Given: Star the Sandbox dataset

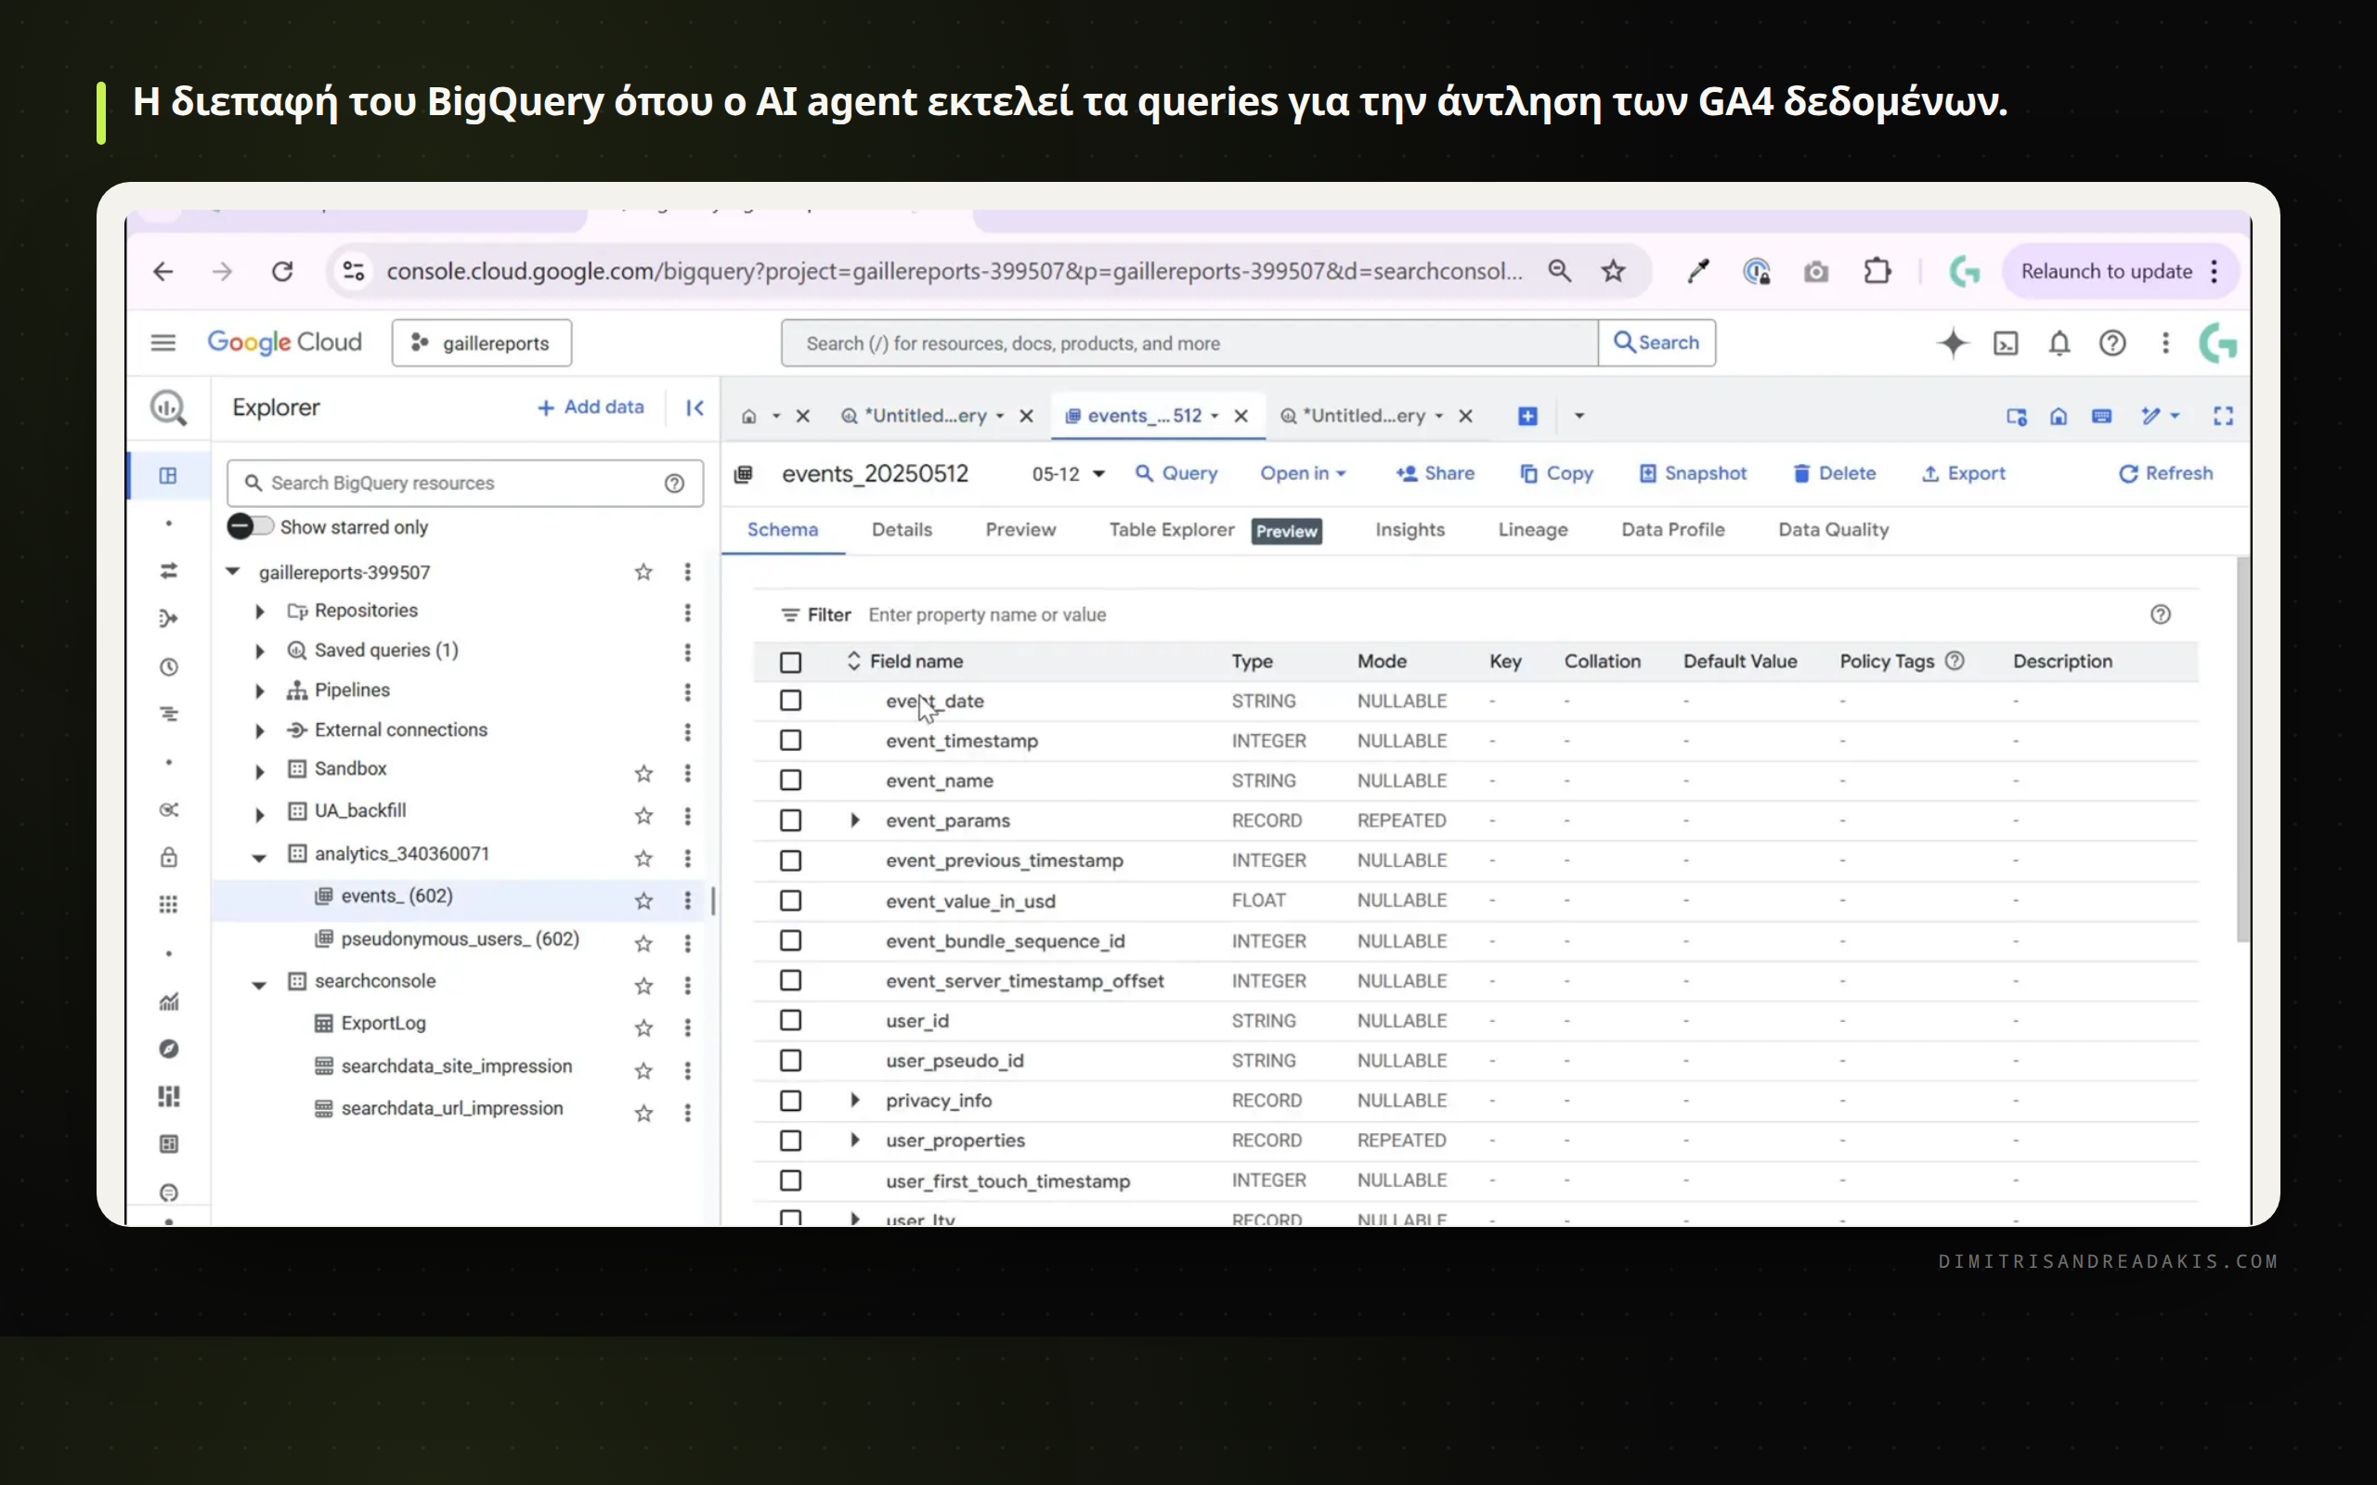Looking at the screenshot, I should [643, 773].
